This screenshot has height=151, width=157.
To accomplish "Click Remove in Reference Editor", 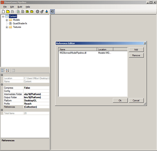I will (x=136, y=55).
